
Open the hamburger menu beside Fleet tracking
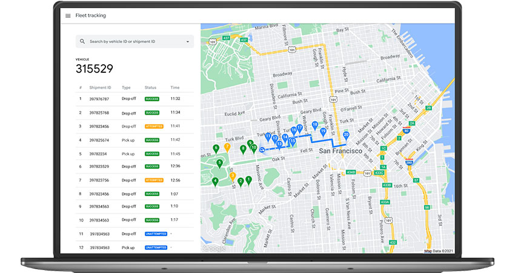[68, 15]
